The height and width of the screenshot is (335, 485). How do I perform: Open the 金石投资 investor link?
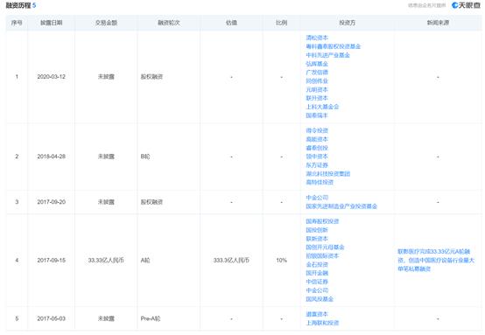pos(317,265)
